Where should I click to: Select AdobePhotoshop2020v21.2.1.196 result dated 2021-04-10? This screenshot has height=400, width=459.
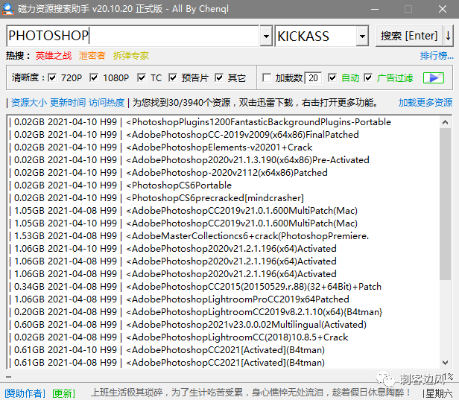(x=224, y=249)
